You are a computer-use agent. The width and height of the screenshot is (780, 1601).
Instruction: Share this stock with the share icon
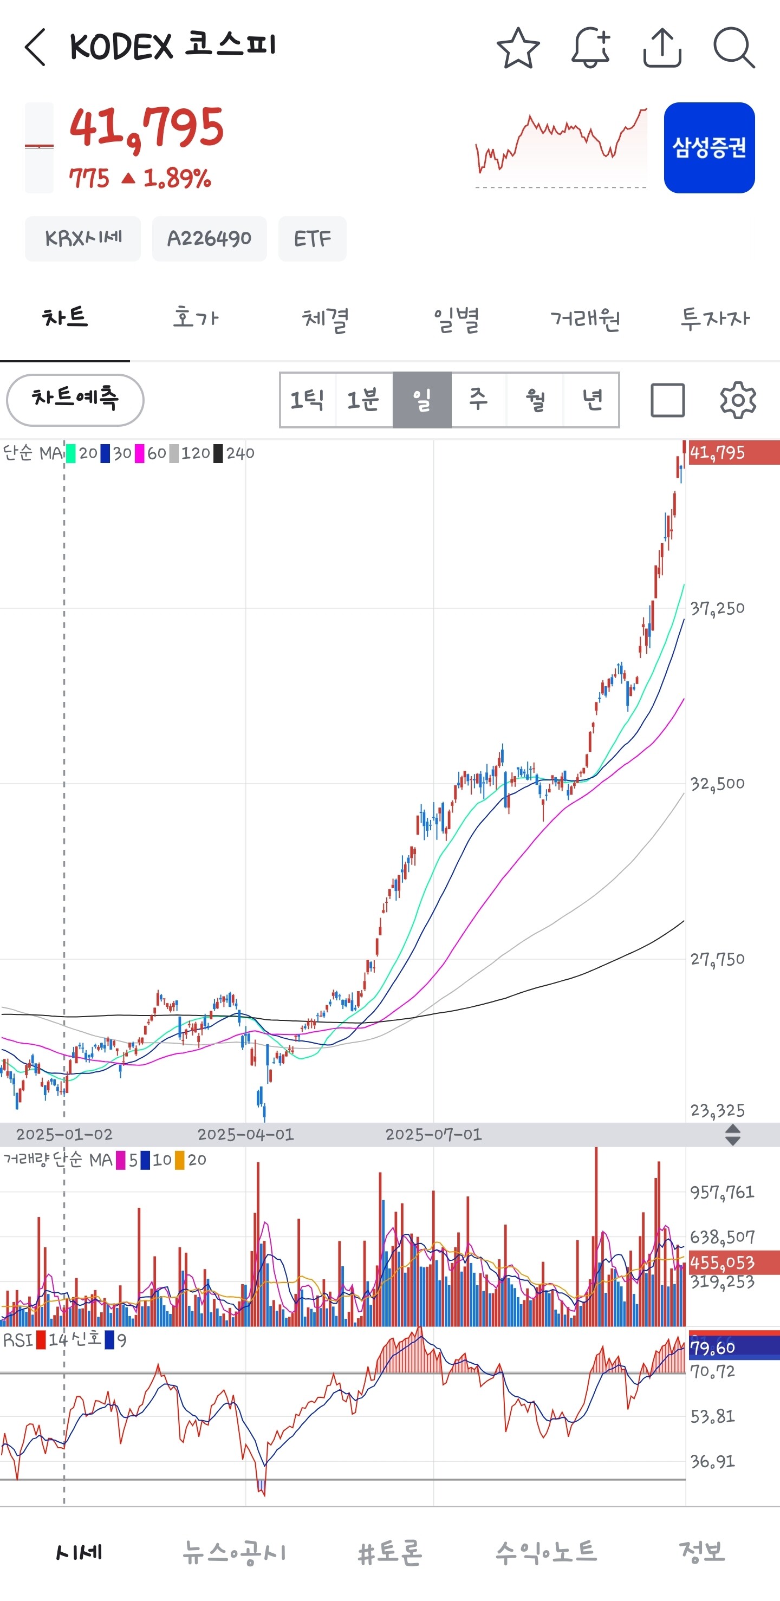tap(662, 47)
